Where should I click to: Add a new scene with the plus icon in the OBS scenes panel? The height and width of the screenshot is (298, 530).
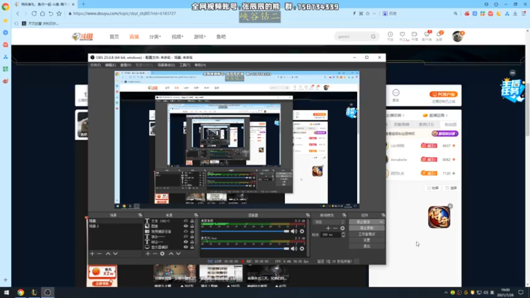(x=92, y=254)
